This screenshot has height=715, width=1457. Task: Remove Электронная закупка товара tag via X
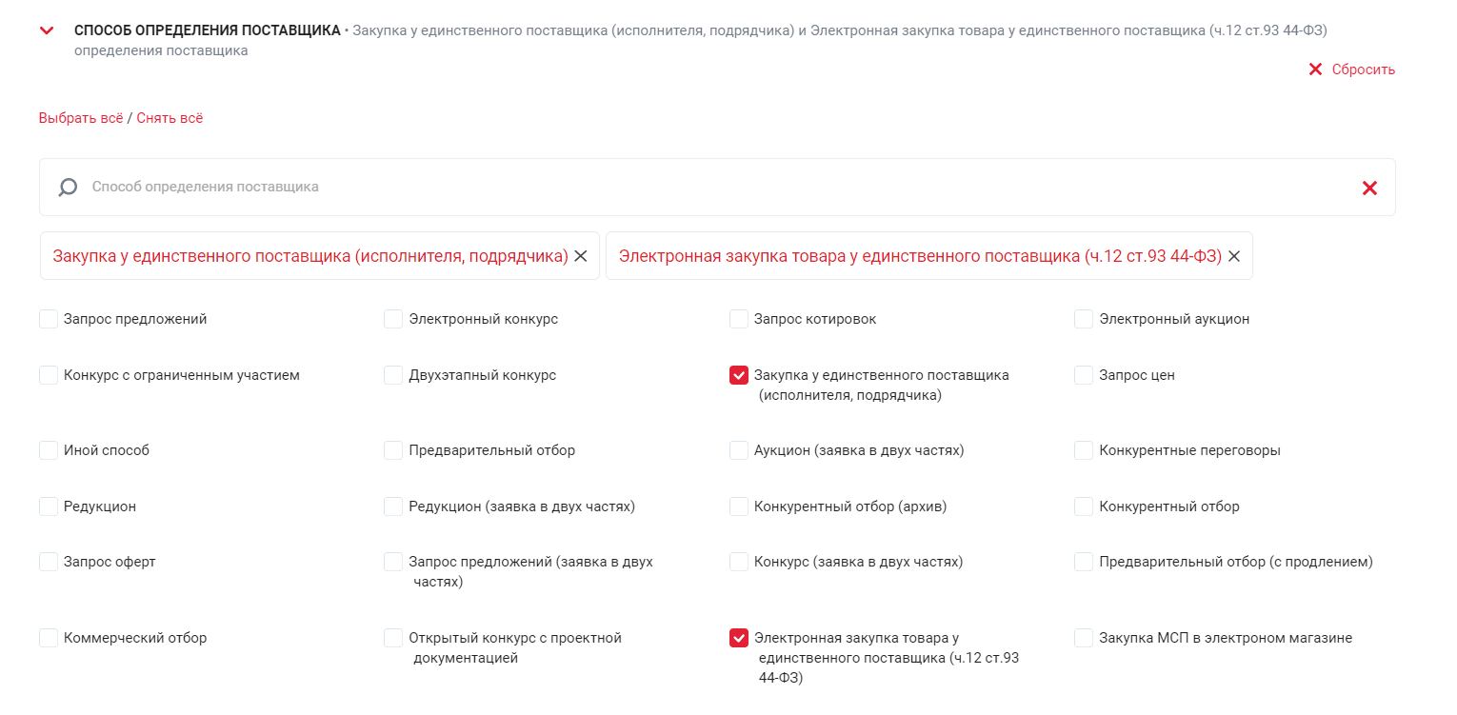[1234, 256]
